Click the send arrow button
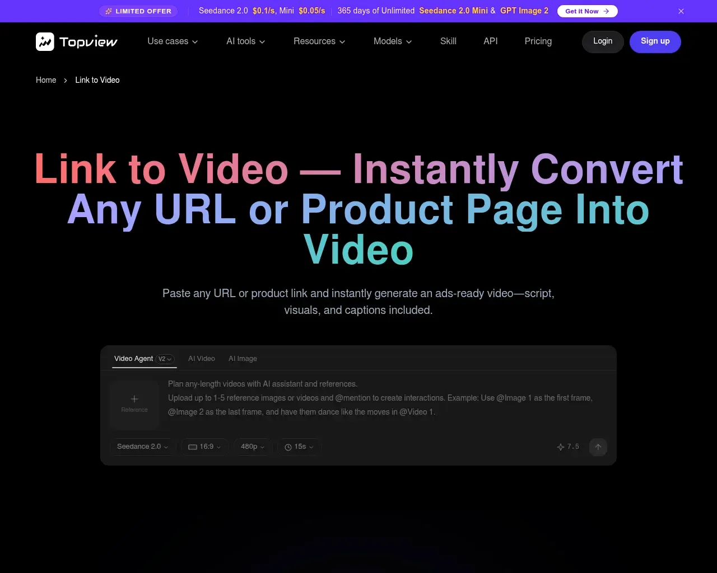This screenshot has height=573, width=717. click(x=598, y=447)
